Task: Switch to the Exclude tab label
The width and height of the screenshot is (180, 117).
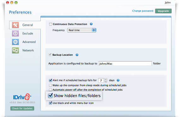Action: click(28, 34)
